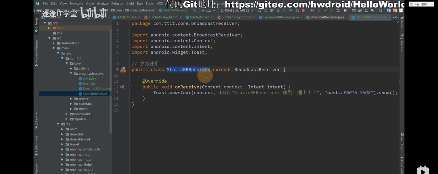Viewport: 438px width, 174px height.
Task: Click the Git commit checkmark icon
Action: pos(325,11)
